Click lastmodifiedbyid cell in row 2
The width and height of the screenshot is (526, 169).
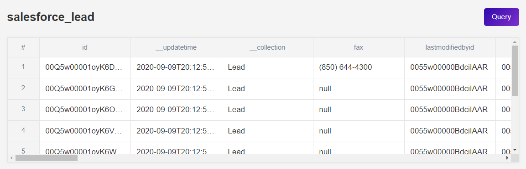tap(450, 89)
